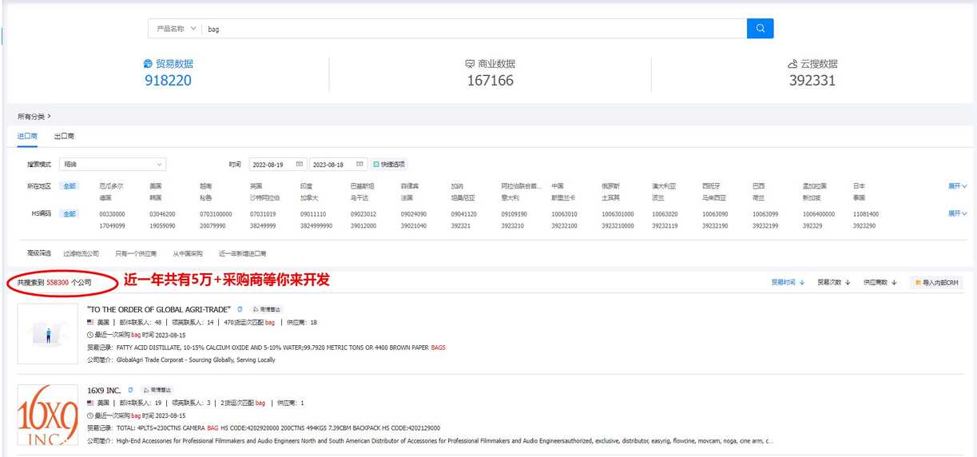Viewport: 977px width, 457px height.
Task: Filter by region 澳大利亚
Action: tap(663, 186)
